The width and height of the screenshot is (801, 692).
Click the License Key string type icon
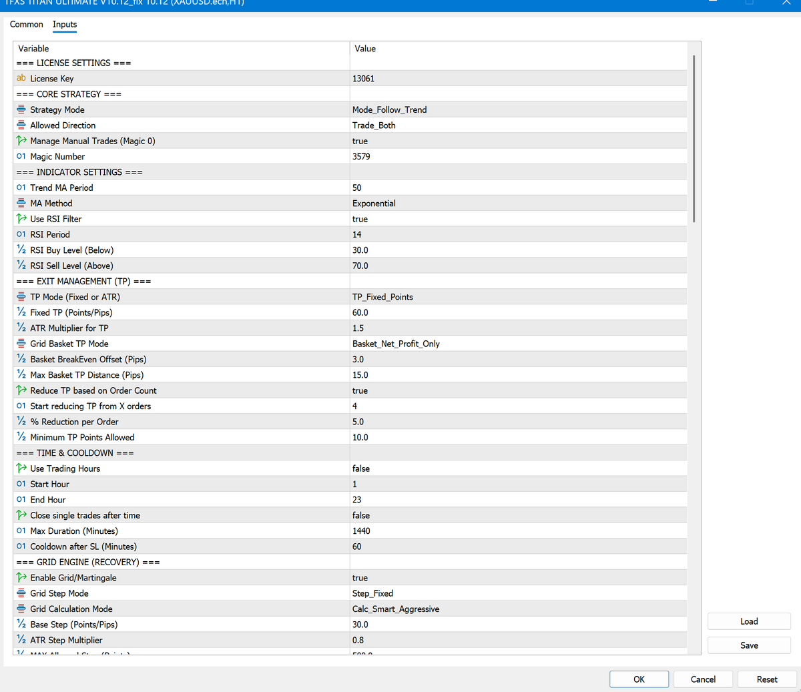tap(21, 79)
